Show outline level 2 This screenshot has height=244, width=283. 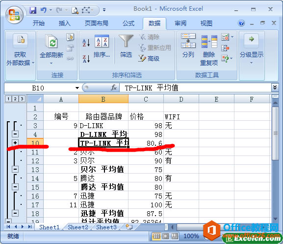tap(15, 99)
